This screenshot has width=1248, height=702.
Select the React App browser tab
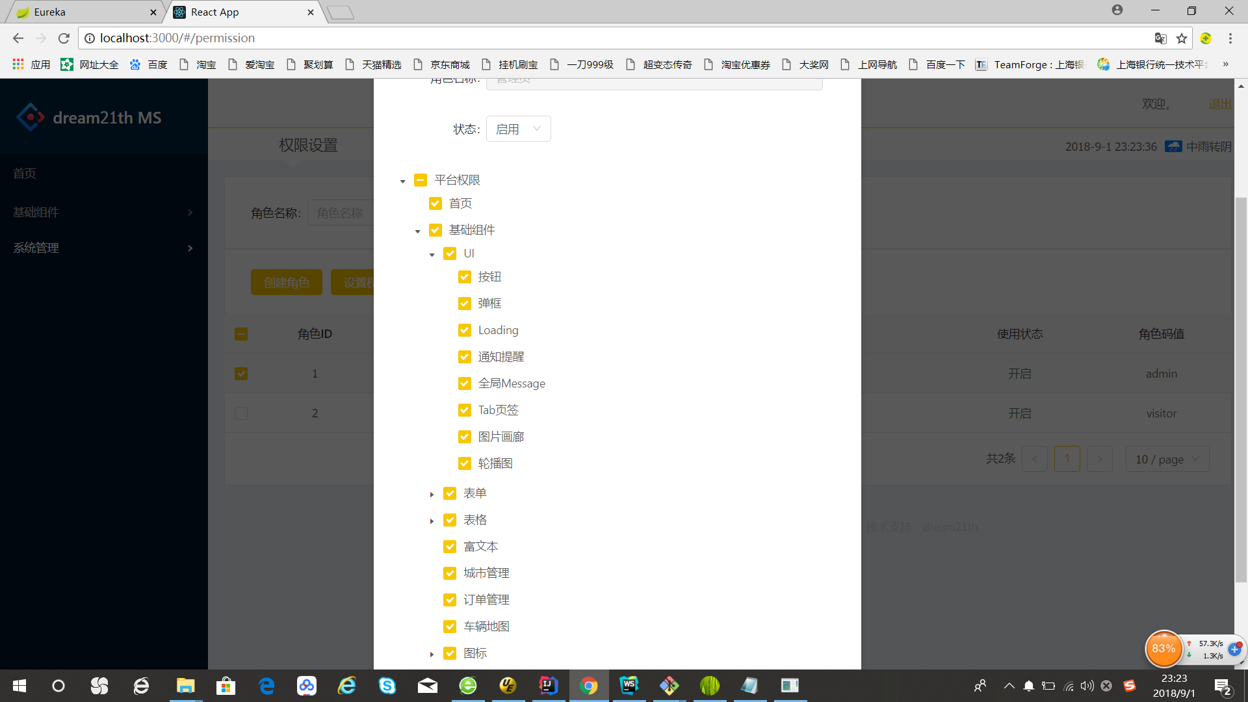point(244,12)
